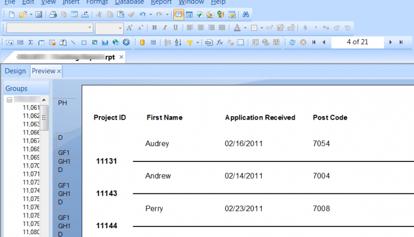This screenshot has height=237, width=414.
Task: Click the Format Painter brush icon
Action: pos(131,14)
